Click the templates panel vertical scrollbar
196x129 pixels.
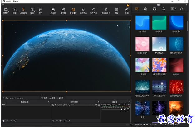[x=187, y=26]
